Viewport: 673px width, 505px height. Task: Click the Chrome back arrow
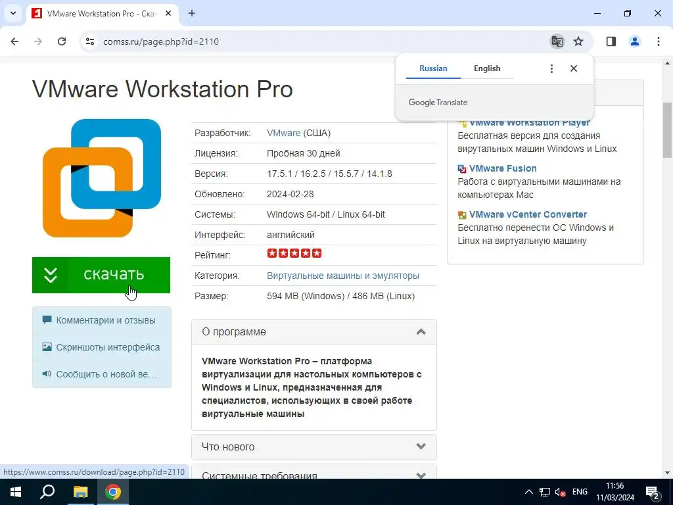pos(14,41)
